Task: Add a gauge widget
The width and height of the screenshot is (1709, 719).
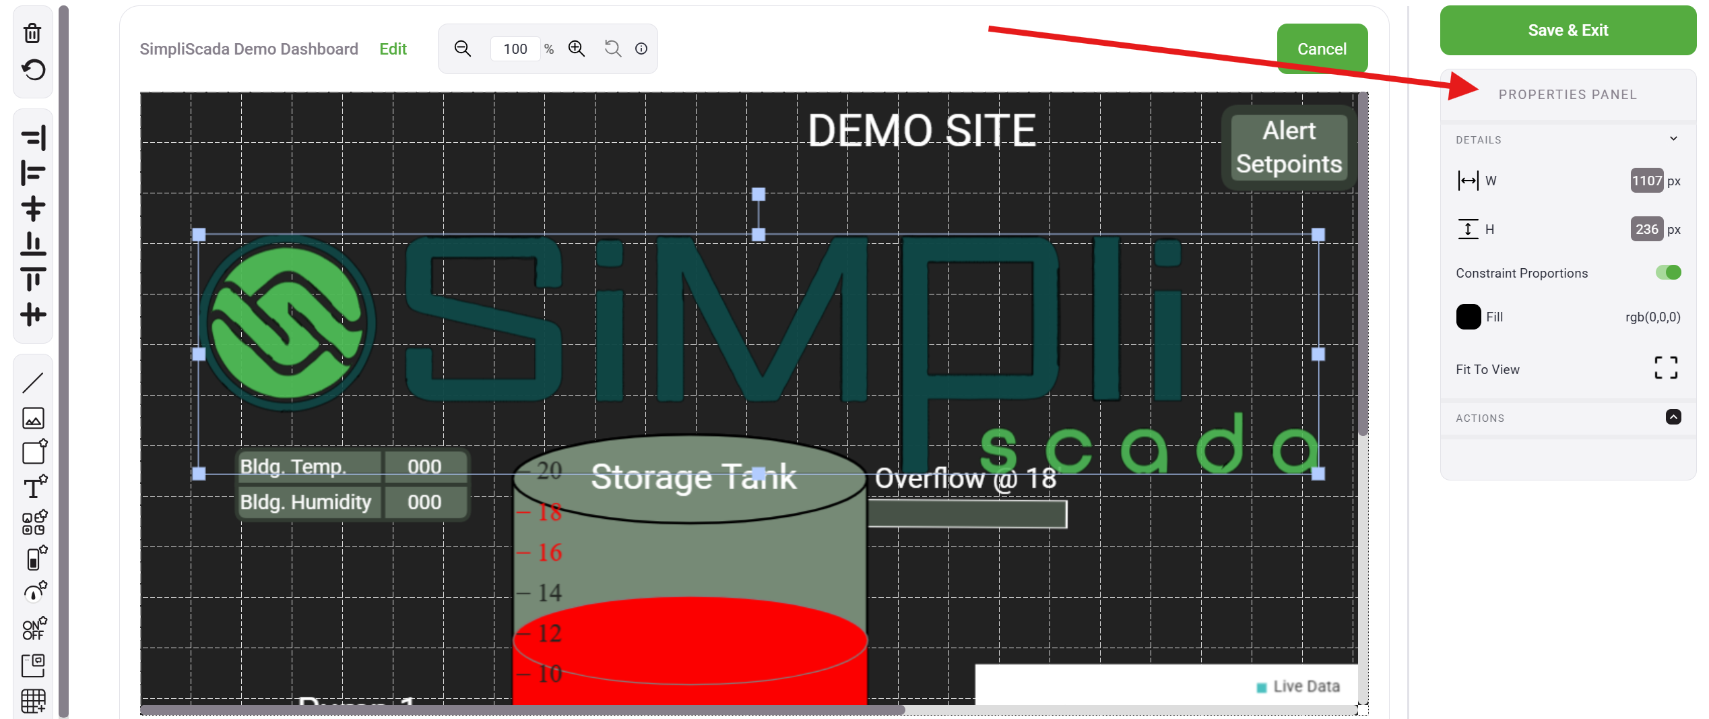Action: (34, 592)
